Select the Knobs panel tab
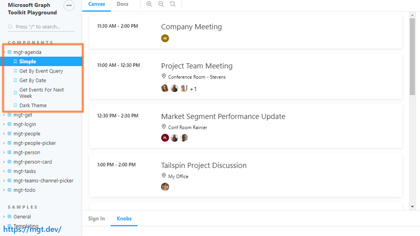The width and height of the screenshot is (420, 236). tap(124, 219)
